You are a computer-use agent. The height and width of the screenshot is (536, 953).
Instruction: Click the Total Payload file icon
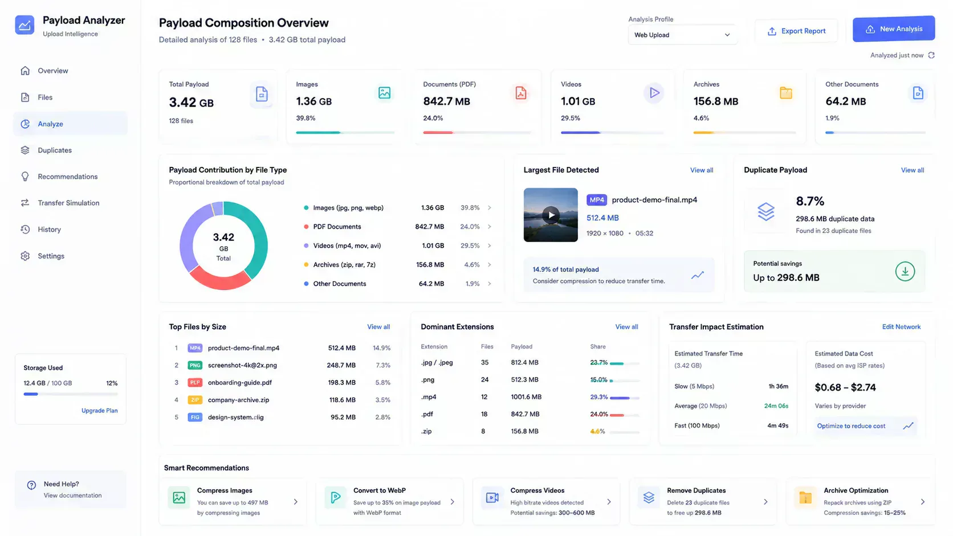coord(262,94)
